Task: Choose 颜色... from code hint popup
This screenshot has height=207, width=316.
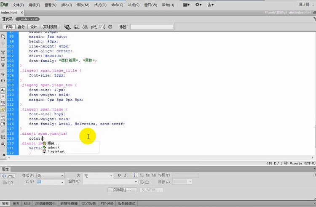Action: 70,143
